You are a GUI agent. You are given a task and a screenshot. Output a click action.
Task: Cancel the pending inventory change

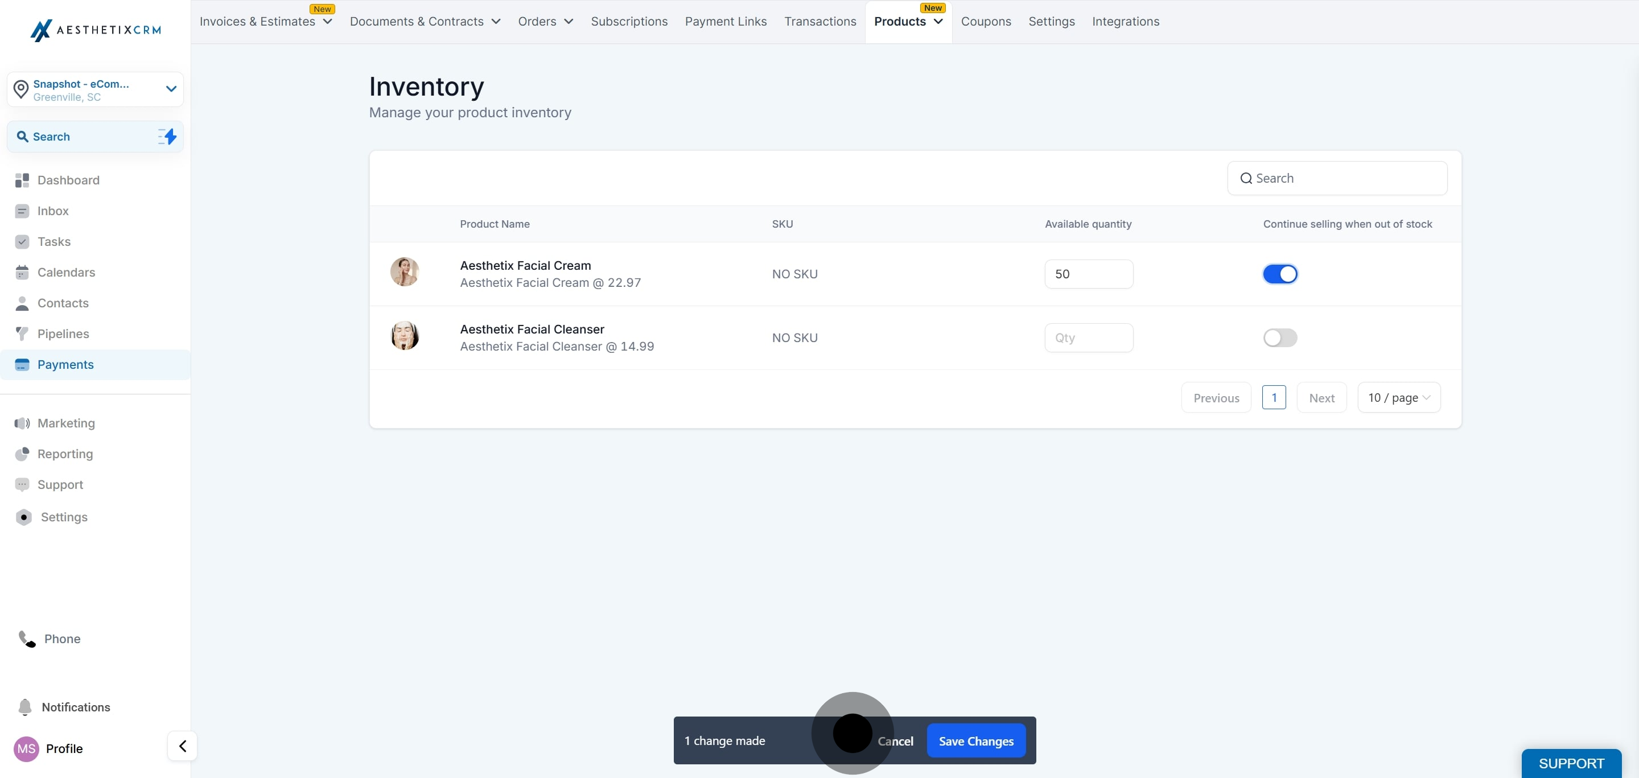895,741
